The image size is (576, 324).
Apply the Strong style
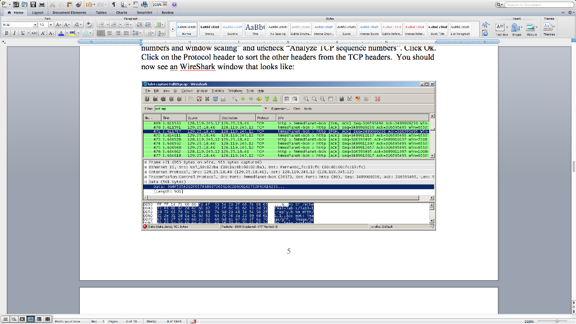tap(209, 29)
